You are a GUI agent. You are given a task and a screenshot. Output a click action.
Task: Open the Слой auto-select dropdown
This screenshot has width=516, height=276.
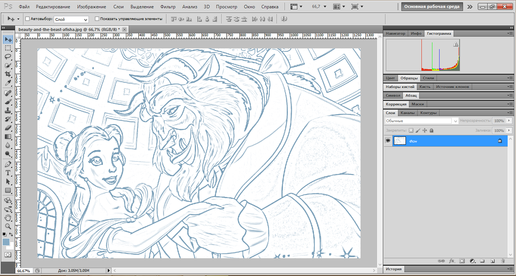(71, 19)
